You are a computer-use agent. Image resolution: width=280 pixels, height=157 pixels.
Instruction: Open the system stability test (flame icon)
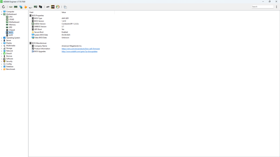(25, 7)
